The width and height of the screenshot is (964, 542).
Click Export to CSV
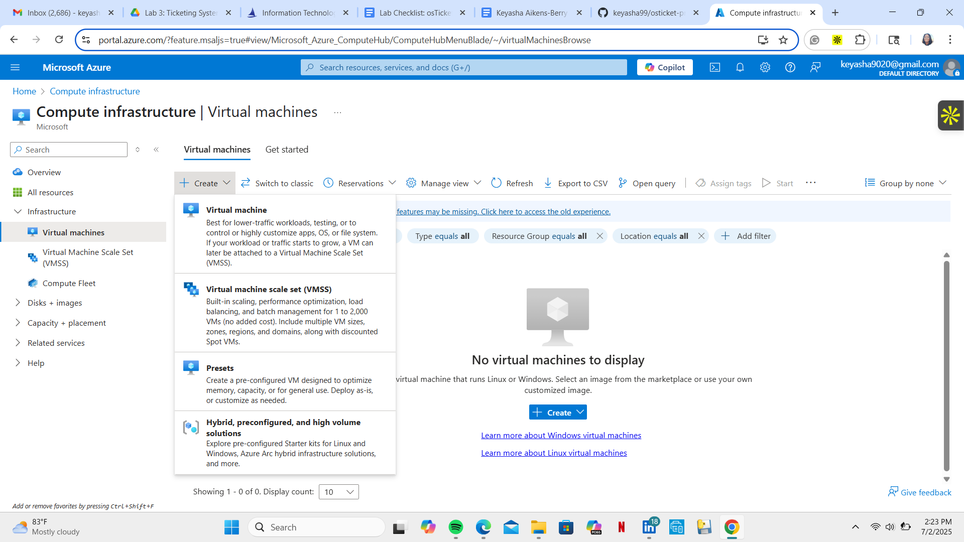tap(576, 183)
